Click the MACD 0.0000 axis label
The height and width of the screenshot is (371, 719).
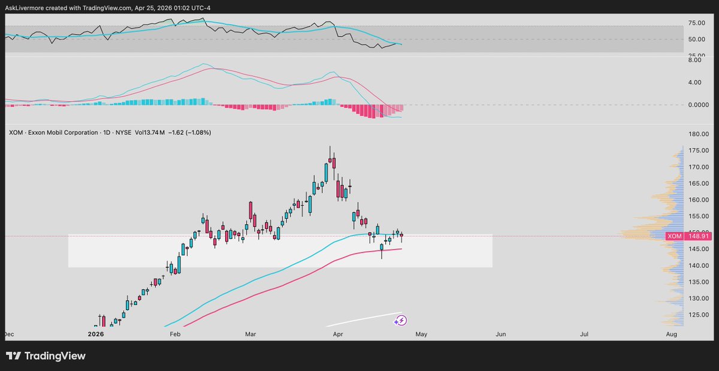click(699, 105)
